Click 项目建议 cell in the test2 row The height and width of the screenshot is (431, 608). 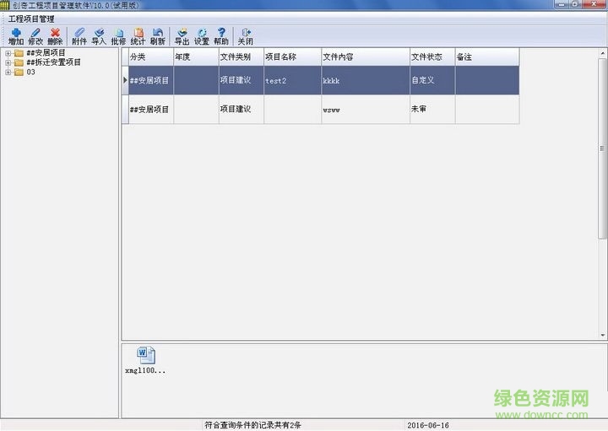pos(242,80)
